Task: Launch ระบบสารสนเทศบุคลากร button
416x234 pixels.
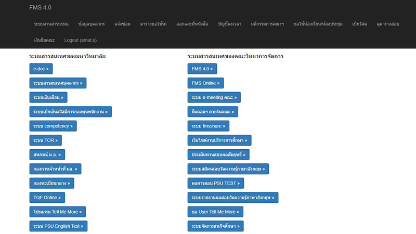Action: pos(58,83)
